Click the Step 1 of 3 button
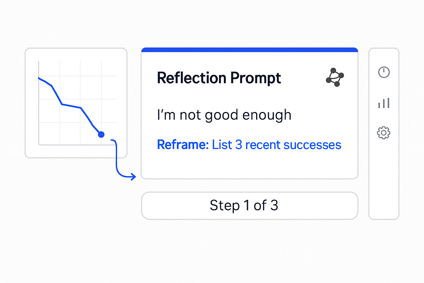424x283 pixels. (250, 206)
